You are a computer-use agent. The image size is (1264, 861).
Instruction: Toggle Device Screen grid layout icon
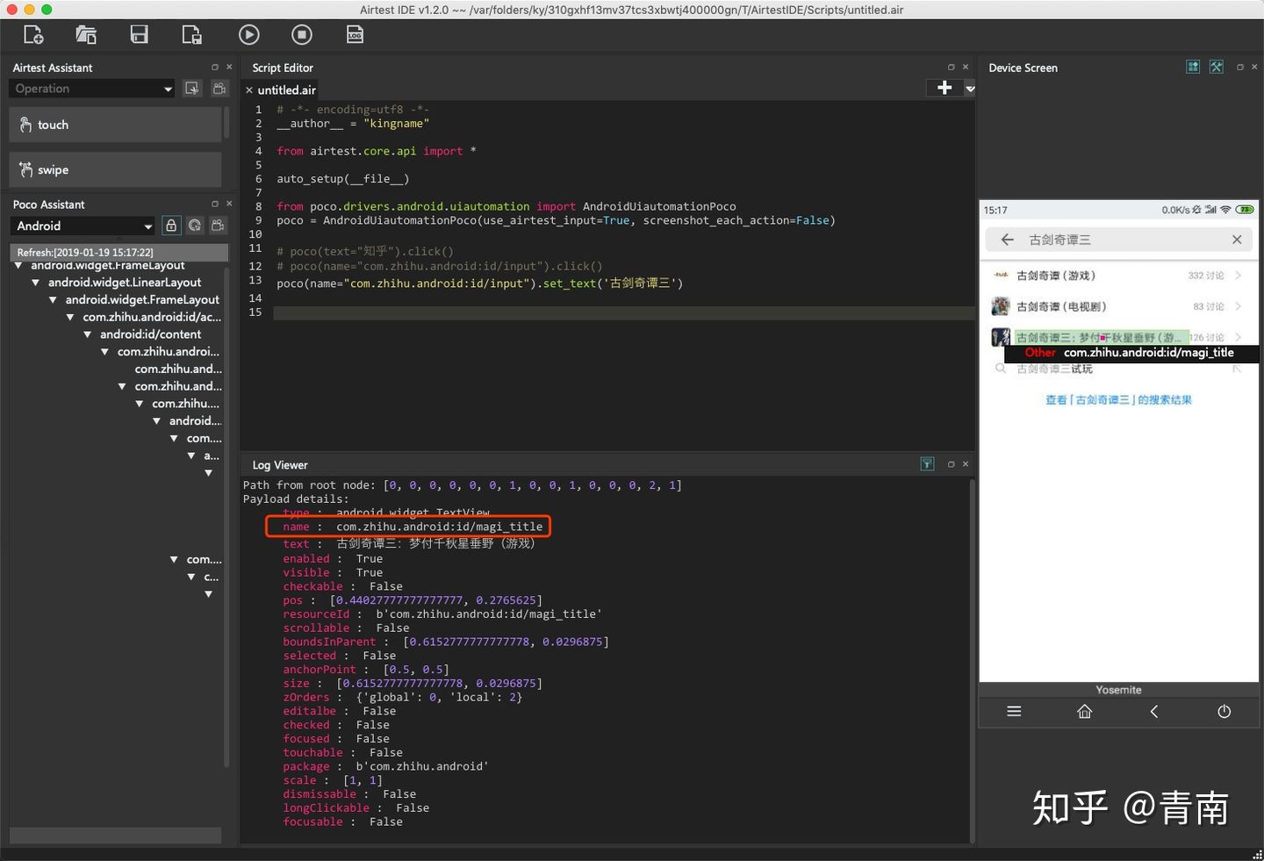click(x=1193, y=67)
